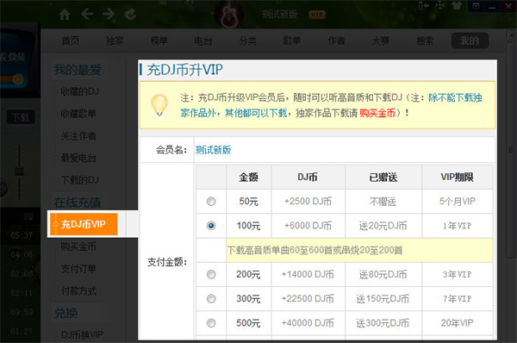Image resolution: width=517 pixels, height=343 pixels.
Task: Open the 榜单 tab
Action: [x=159, y=41]
